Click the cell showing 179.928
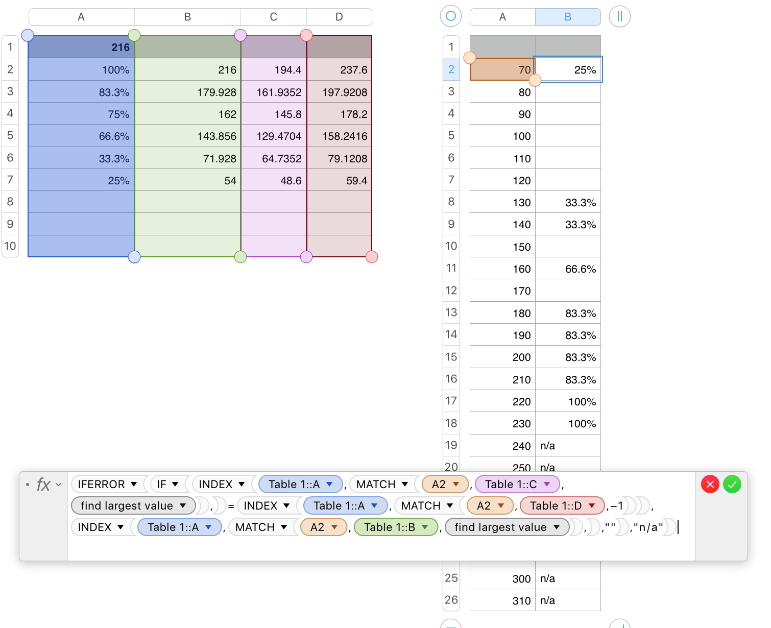 point(187,92)
